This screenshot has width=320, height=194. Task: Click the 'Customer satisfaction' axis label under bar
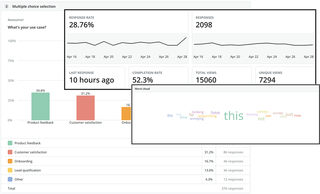(85, 122)
